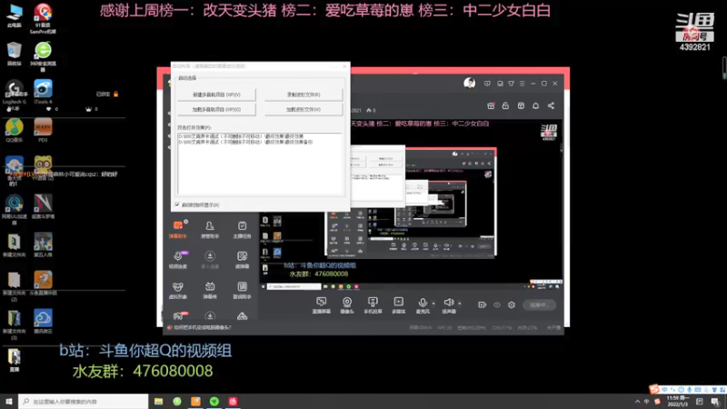727x409 pixels.
Task: Open the Tencent Desktop blue cloud icon
Action: (x=43, y=321)
